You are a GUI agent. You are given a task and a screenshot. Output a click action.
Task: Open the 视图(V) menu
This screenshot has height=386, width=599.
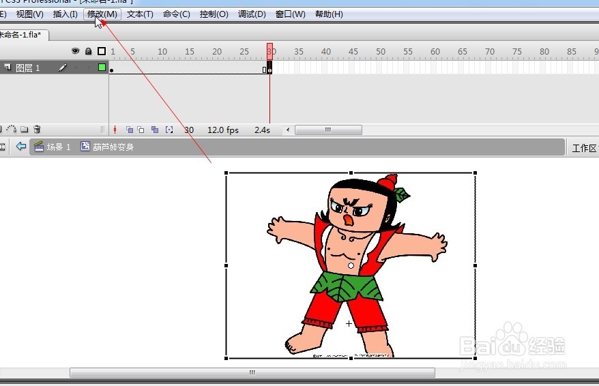tap(29, 14)
